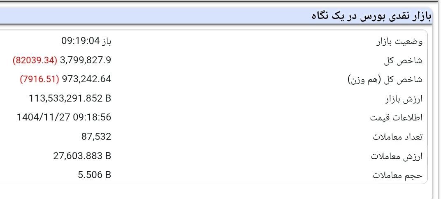Click the price info date 1404/11/27
The width and height of the screenshot is (441, 199).
[x=44, y=117]
